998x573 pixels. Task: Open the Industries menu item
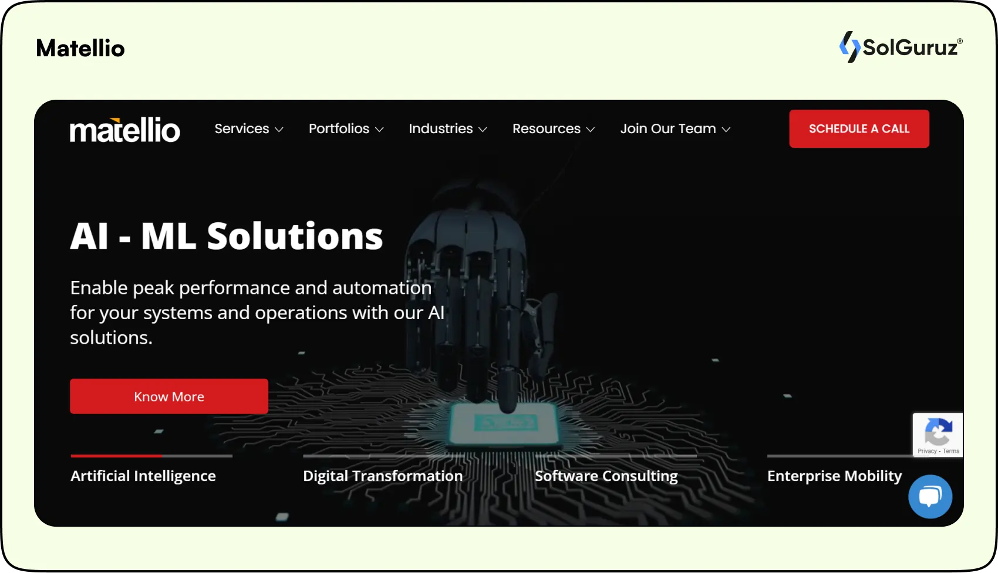coord(440,128)
